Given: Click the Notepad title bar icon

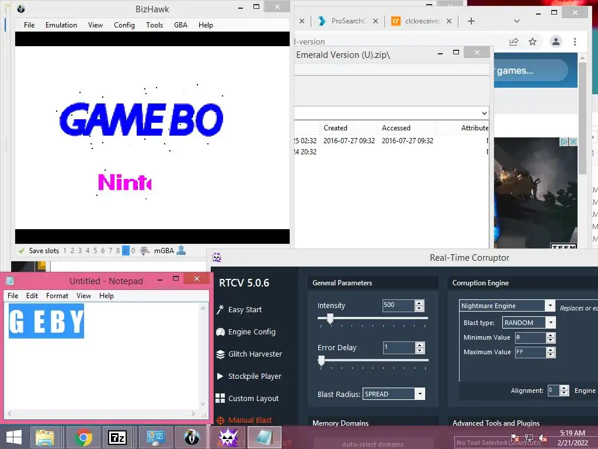Looking at the screenshot, I should 10,281.
